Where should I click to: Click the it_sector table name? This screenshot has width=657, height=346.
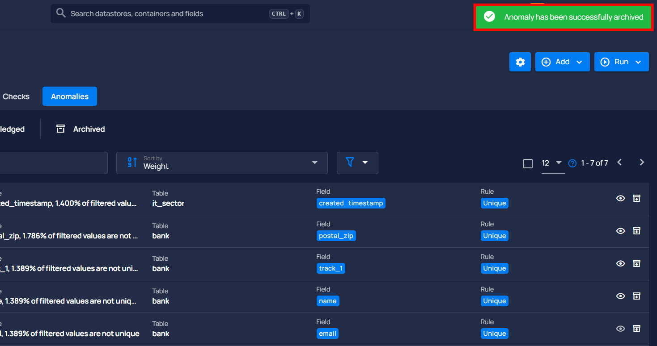click(x=168, y=203)
